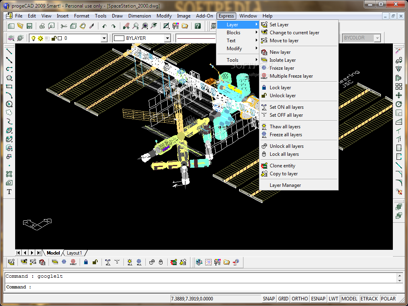408x306 pixels.
Task: Click the command history scrollbar up arrow
Action: 400,276
